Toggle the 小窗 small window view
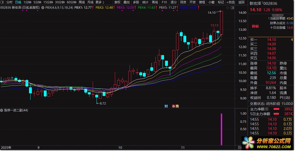The height and width of the screenshot is (151, 295). pyautogui.click(x=211, y=2)
